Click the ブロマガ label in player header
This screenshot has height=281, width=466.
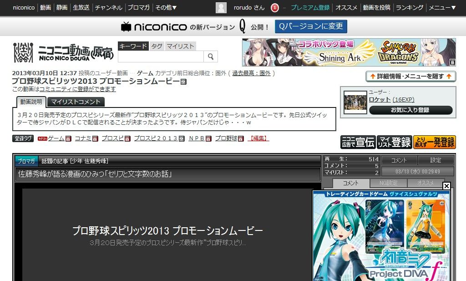26,161
